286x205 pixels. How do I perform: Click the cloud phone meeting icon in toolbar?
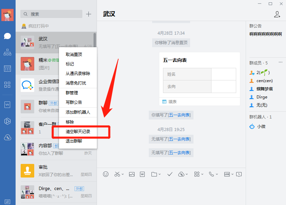point(181,174)
